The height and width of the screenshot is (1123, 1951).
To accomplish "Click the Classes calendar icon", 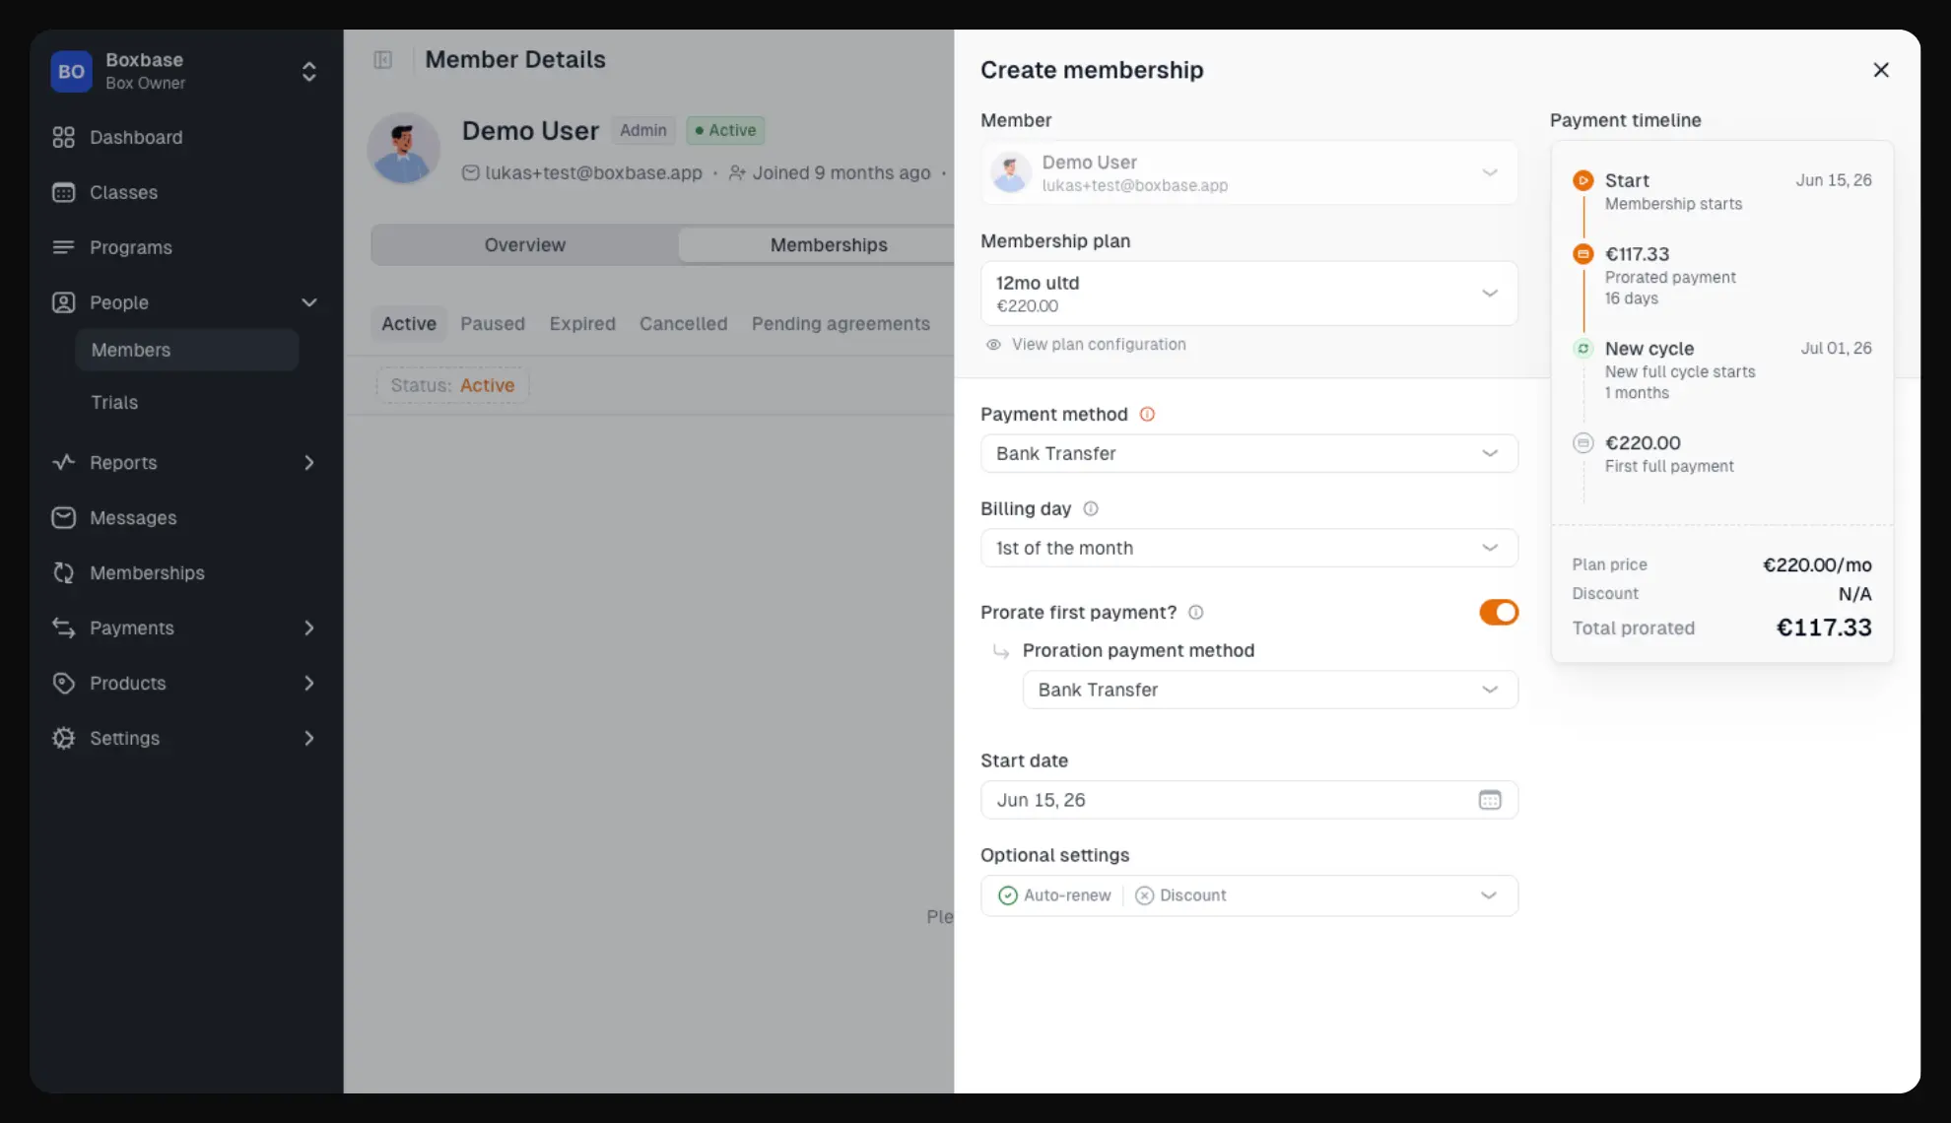I will tap(63, 192).
